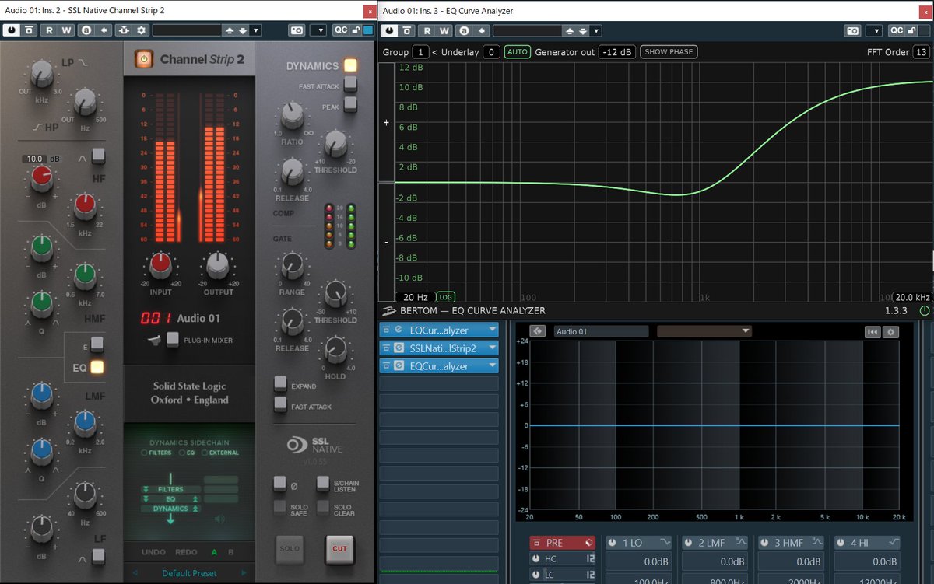The image size is (934, 584).
Task: Toggle the AUTO button in analyzer
Action: pyautogui.click(x=518, y=52)
